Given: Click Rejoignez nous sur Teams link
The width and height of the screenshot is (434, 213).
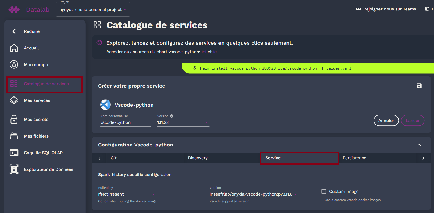Looking at the screenshot, I should [x=386, y=9].
